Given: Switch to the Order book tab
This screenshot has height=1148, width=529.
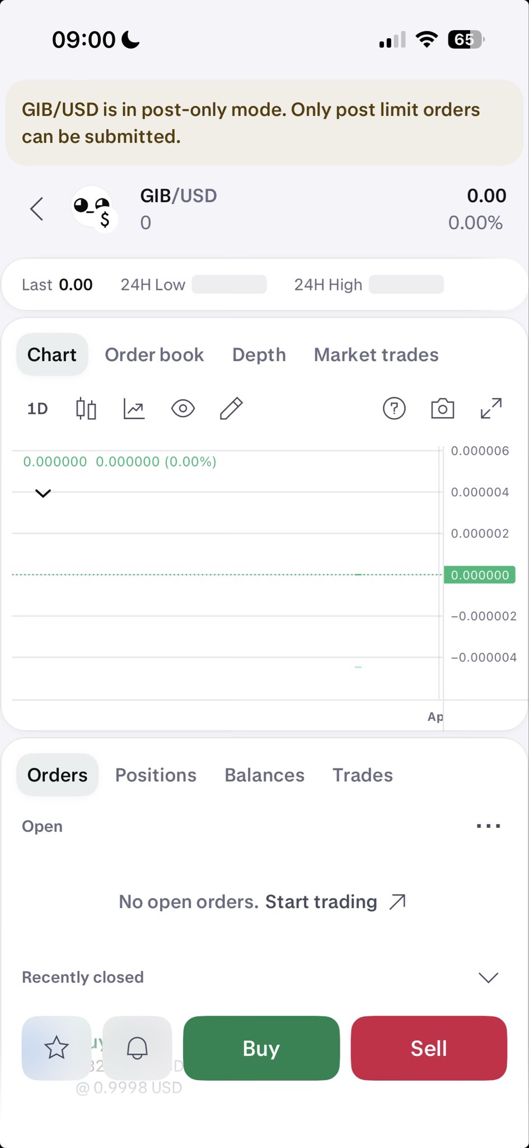Looking at the screenshot, I should coord(154,355).
